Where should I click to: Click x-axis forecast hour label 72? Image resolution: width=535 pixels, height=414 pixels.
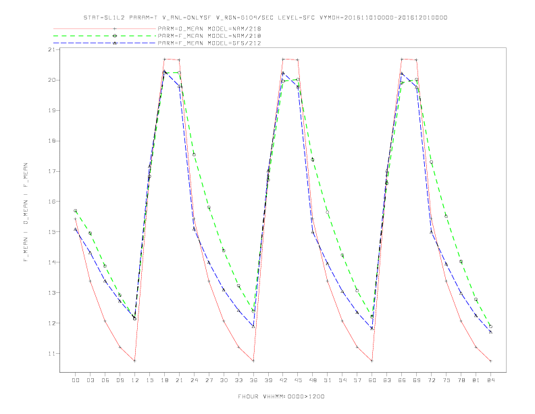[431, 380]
